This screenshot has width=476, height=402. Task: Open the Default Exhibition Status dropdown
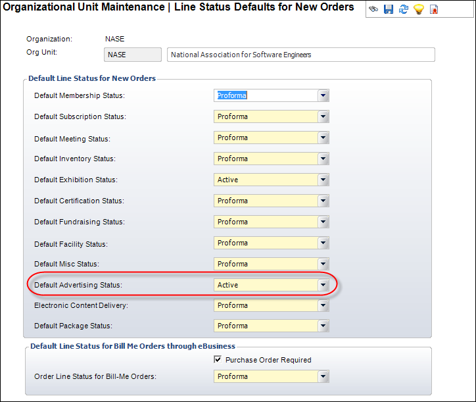tap(323, 180)
